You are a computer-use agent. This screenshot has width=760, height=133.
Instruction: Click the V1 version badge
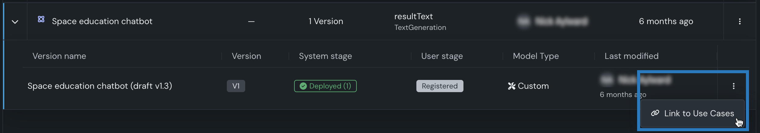(236, 86)
